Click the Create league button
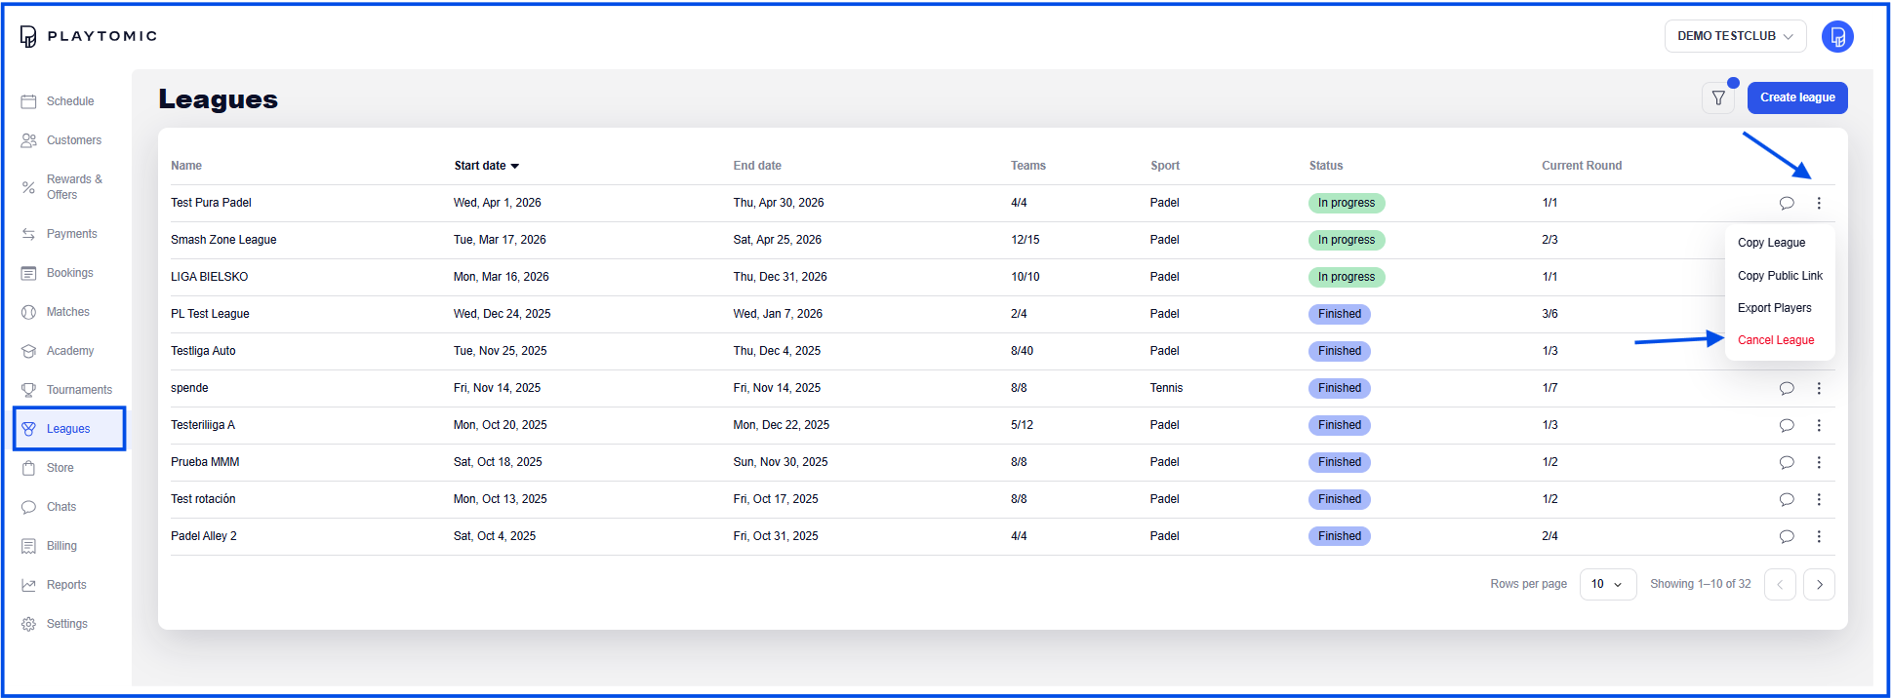The height and width of the screenshot is (698, 1891). click(1796, 97)
